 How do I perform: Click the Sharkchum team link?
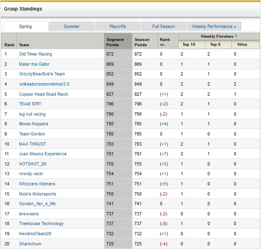point(30,244)
